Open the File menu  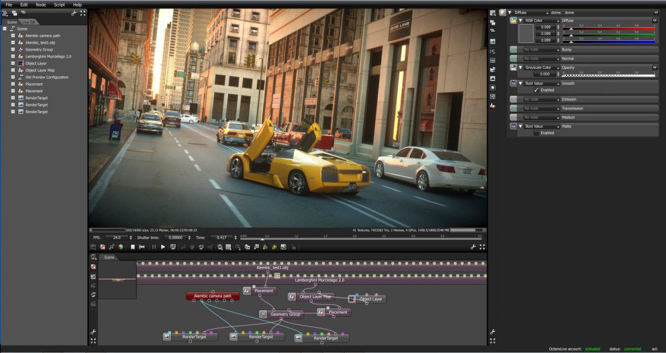tap(9, 5)
